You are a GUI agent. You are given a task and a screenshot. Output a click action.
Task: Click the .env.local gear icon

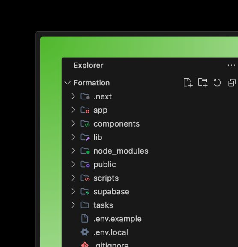tap(85, 232)
